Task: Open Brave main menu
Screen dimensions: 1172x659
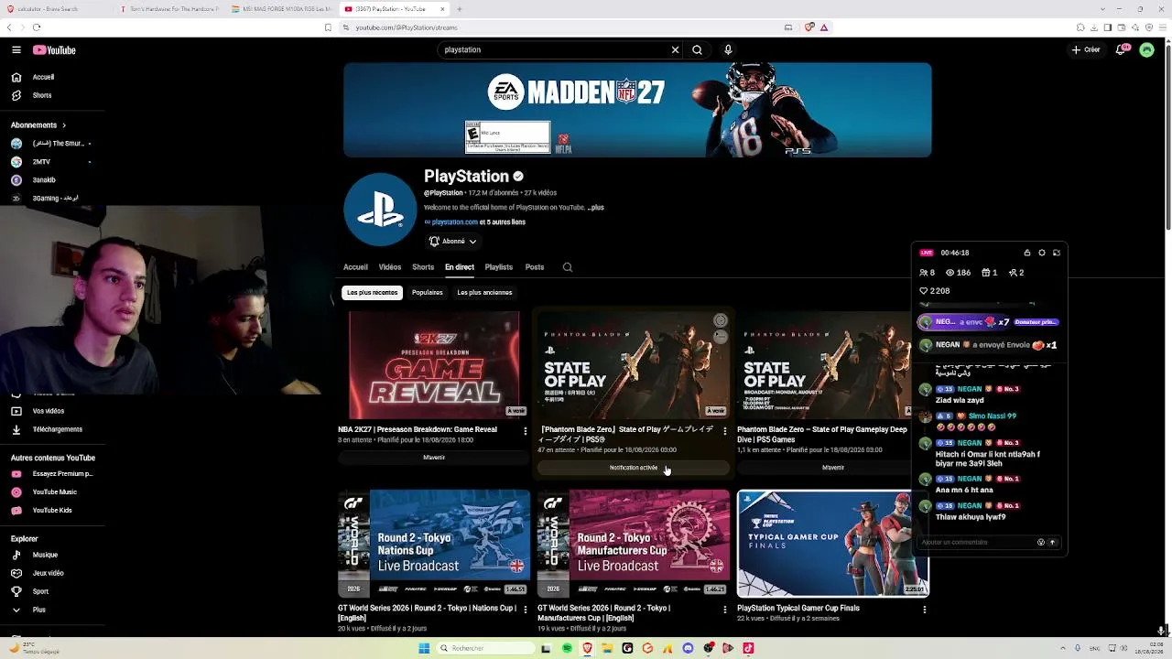Action: tap(1161, 27)
